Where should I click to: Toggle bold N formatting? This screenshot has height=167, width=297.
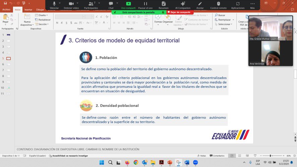click(x=57, y=23)
